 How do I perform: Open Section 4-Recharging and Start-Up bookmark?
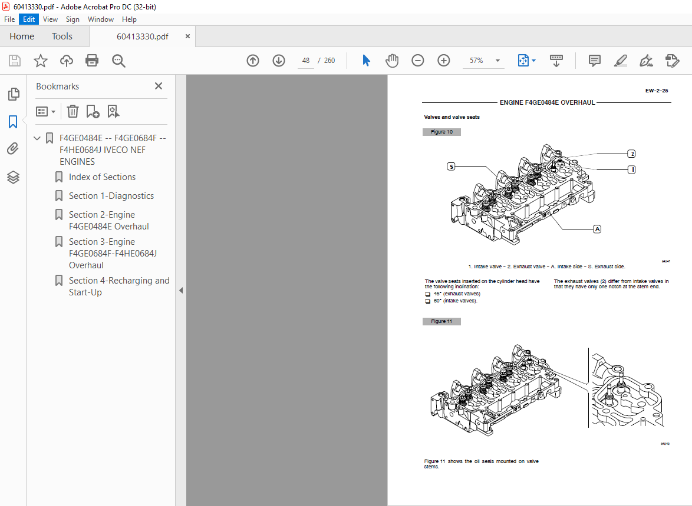coord(118,287)
